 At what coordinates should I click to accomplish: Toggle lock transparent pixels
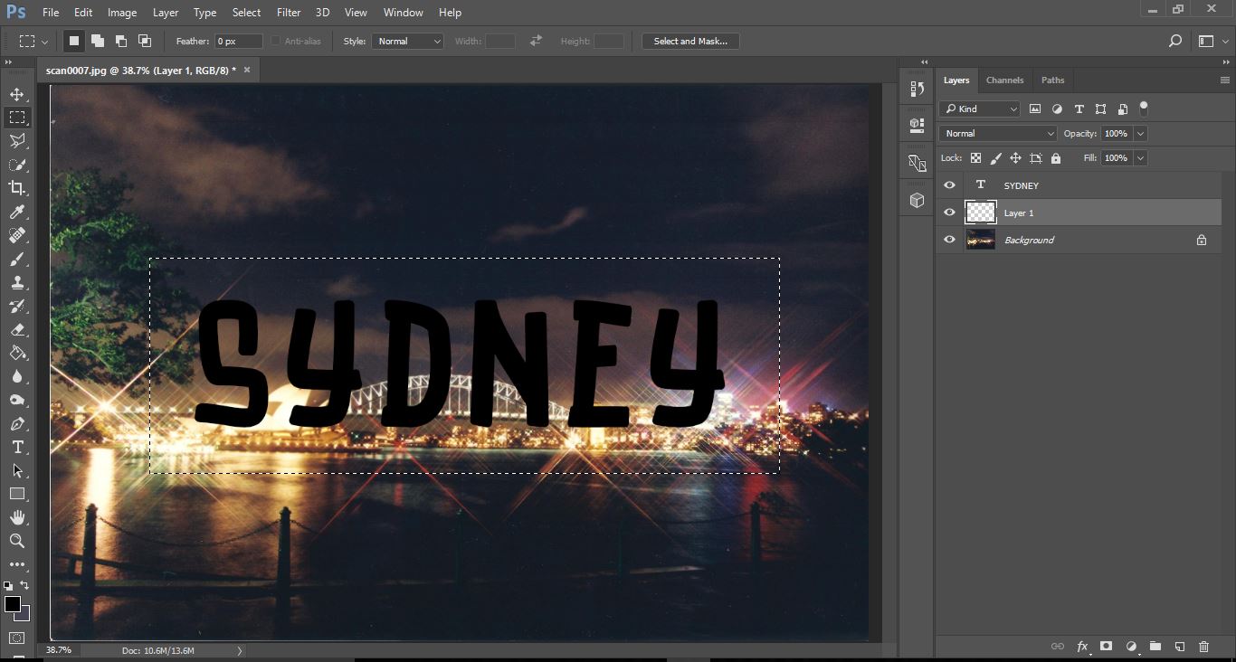(x=975, y=158)
